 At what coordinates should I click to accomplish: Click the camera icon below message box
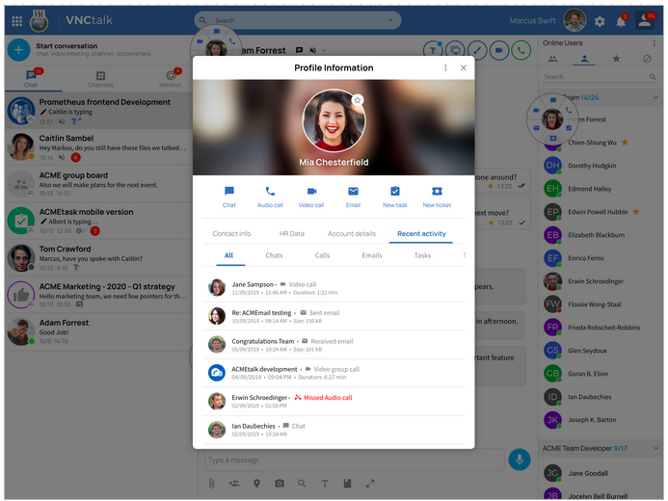point(280,484)
